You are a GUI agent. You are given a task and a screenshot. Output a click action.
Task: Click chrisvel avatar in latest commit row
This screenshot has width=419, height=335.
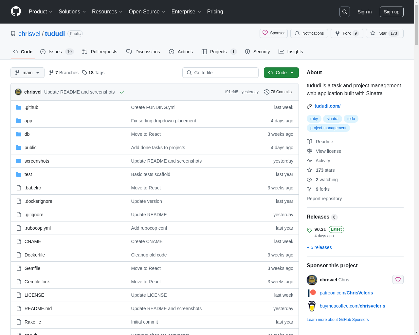pyautogui.click(x=18, y=92)
